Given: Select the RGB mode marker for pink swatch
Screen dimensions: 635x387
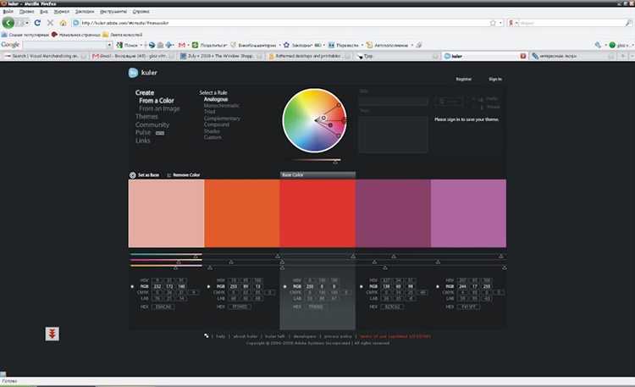Looking at the screenshot, I should tap(132, 287).
